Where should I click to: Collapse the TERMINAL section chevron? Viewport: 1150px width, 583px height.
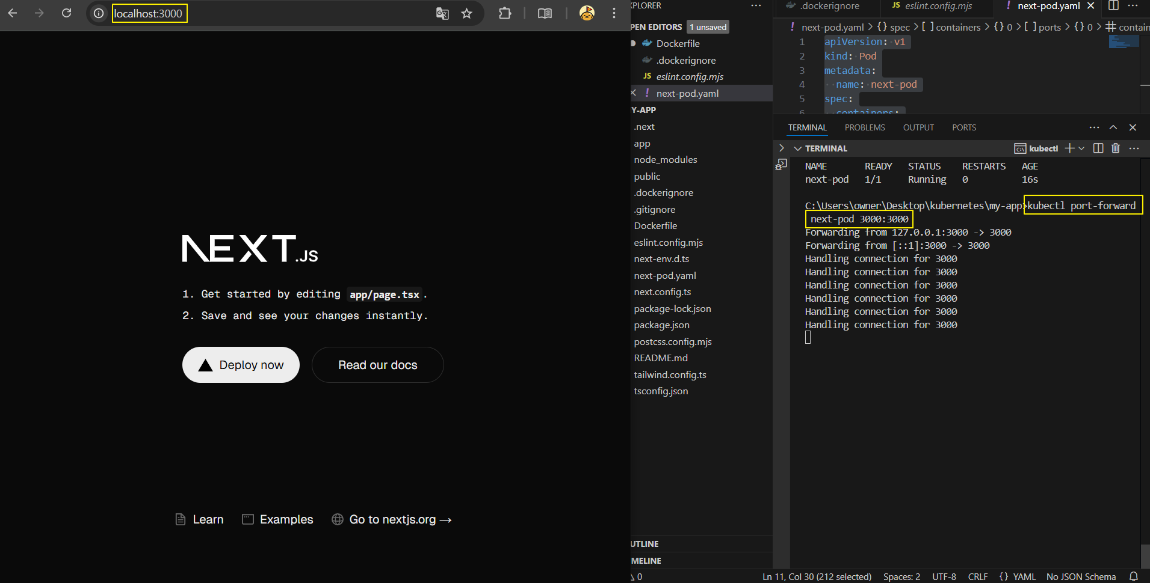coord(797,148)
